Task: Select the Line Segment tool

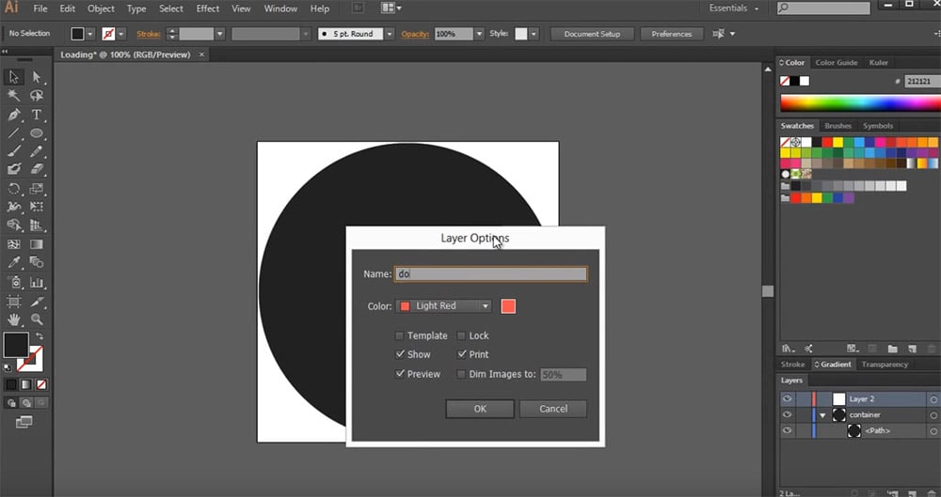Action: coord(14,133)
